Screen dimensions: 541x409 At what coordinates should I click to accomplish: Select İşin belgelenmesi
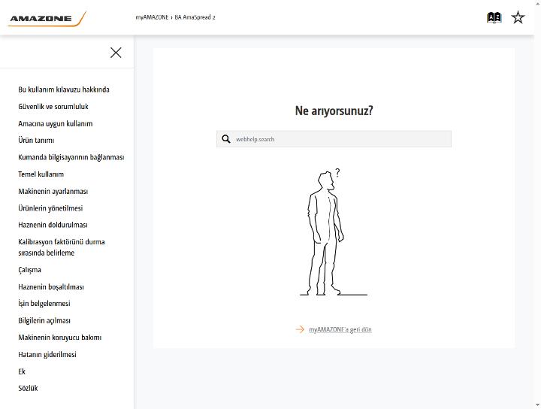(44, 304)
